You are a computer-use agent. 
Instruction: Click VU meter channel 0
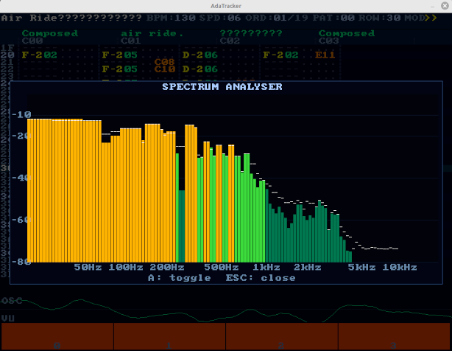57,336
